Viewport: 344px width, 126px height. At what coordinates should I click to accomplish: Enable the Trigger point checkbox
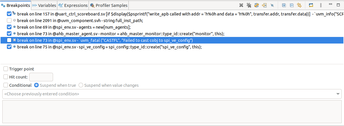[6, 69]
